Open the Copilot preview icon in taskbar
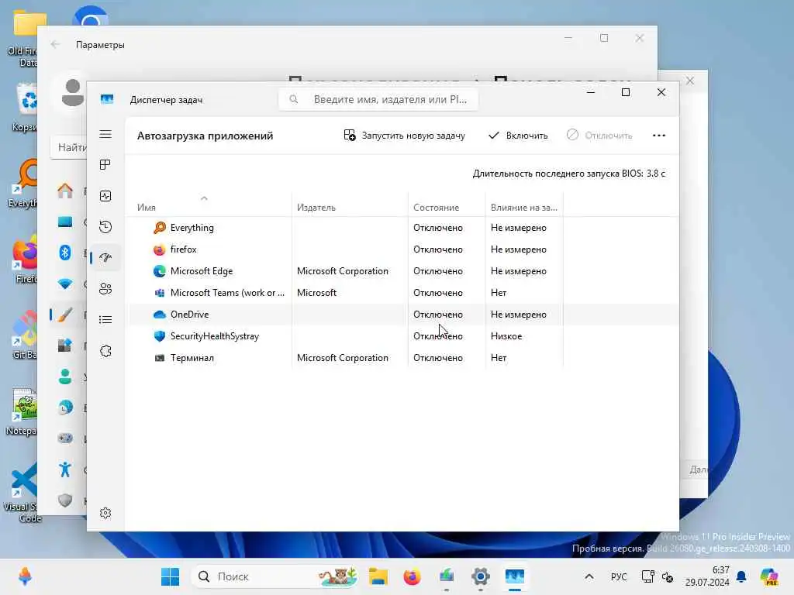This screenshot has height=595, width=794. 770,576
